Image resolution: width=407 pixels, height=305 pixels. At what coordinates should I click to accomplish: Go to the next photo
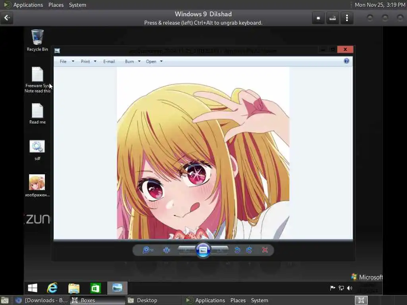tap(219, 250)
